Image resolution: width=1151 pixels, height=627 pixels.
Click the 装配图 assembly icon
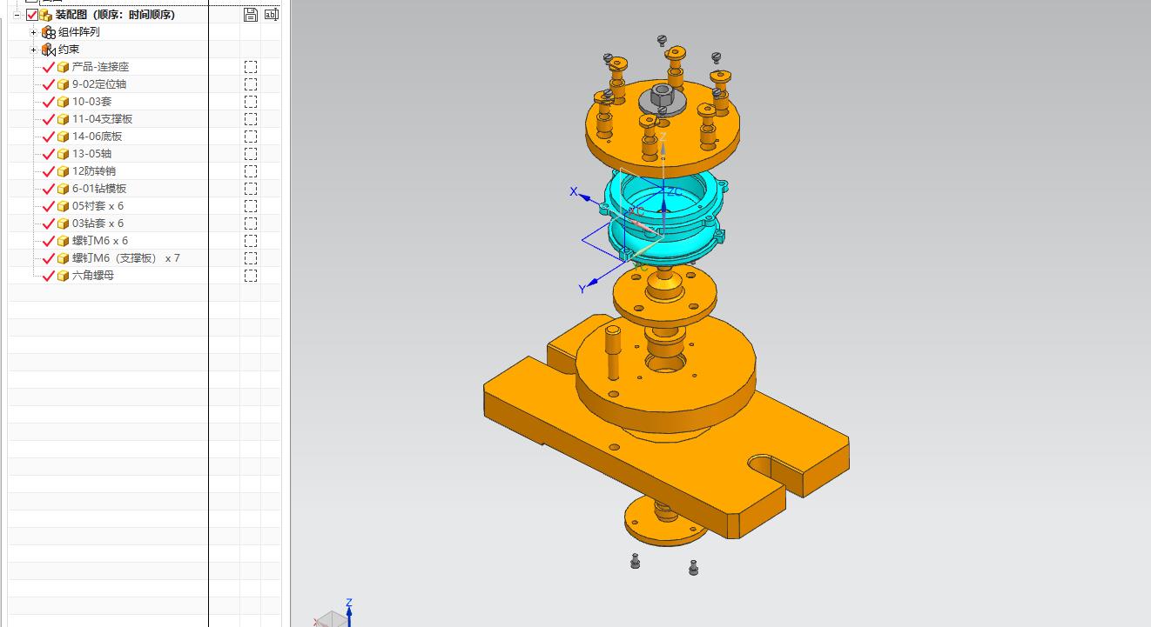tap(46, 15)
